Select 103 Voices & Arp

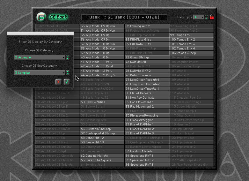click(x=191, y=53)
